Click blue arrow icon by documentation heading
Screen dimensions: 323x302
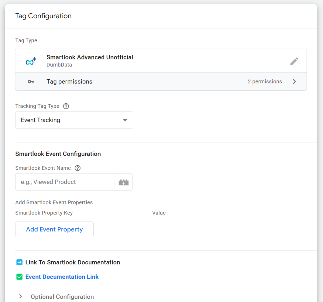tap(19, 263)
